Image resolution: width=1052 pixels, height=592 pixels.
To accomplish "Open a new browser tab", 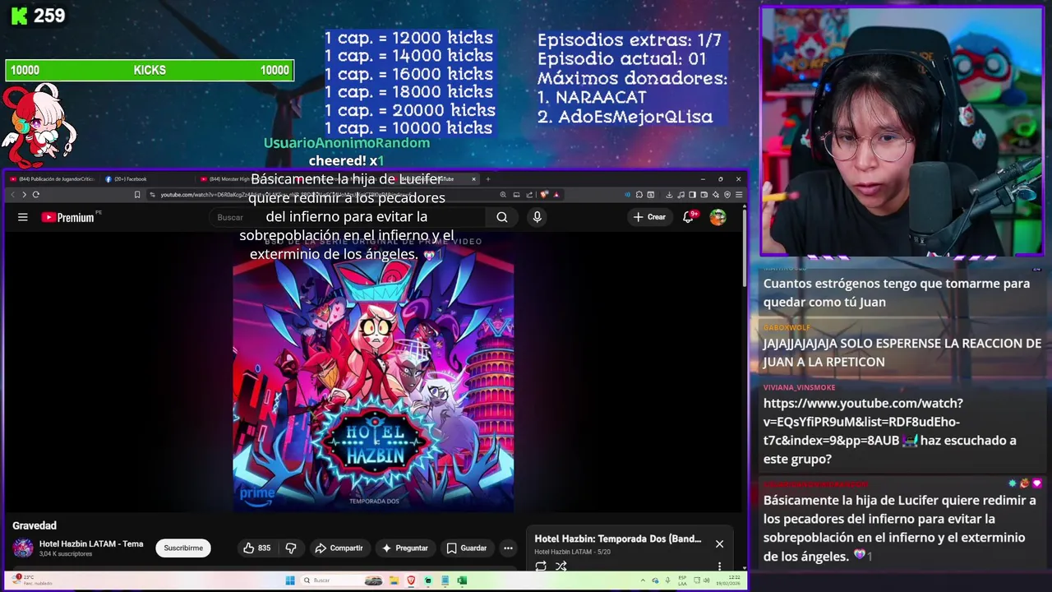I will [x=487, y=178].
